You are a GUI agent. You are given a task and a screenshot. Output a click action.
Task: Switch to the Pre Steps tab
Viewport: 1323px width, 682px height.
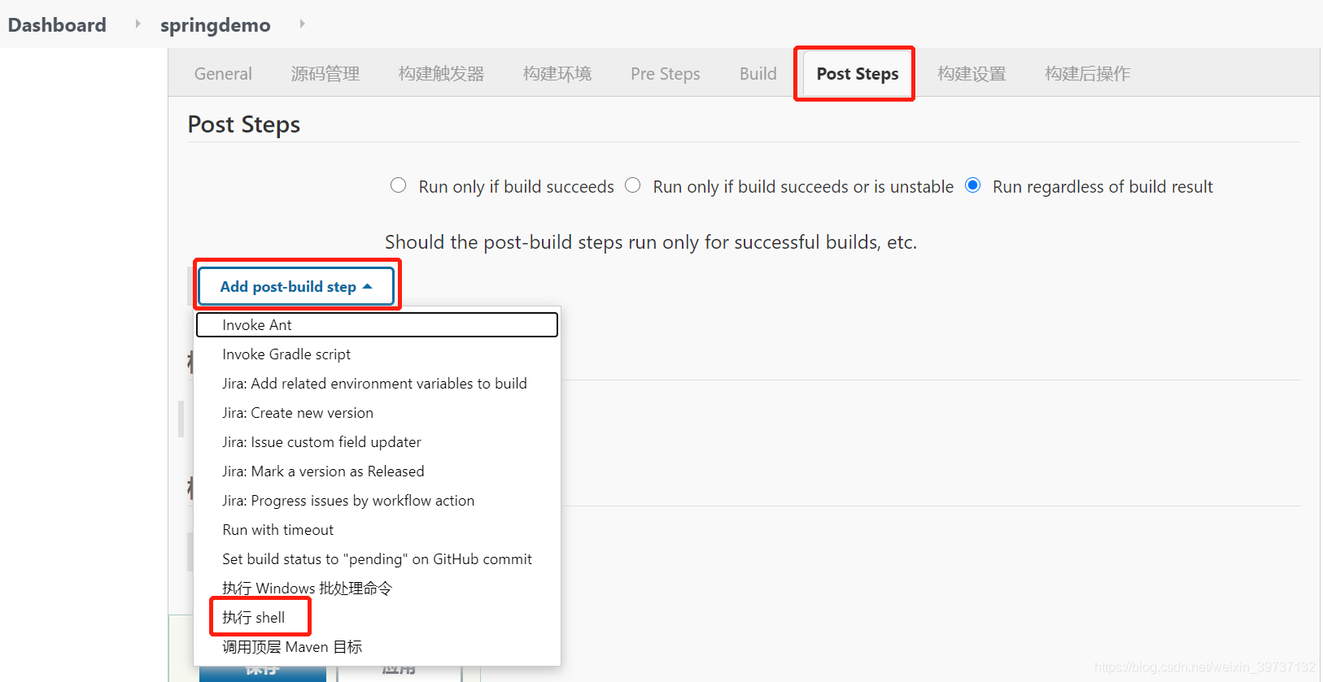click(x=666, y=74)
